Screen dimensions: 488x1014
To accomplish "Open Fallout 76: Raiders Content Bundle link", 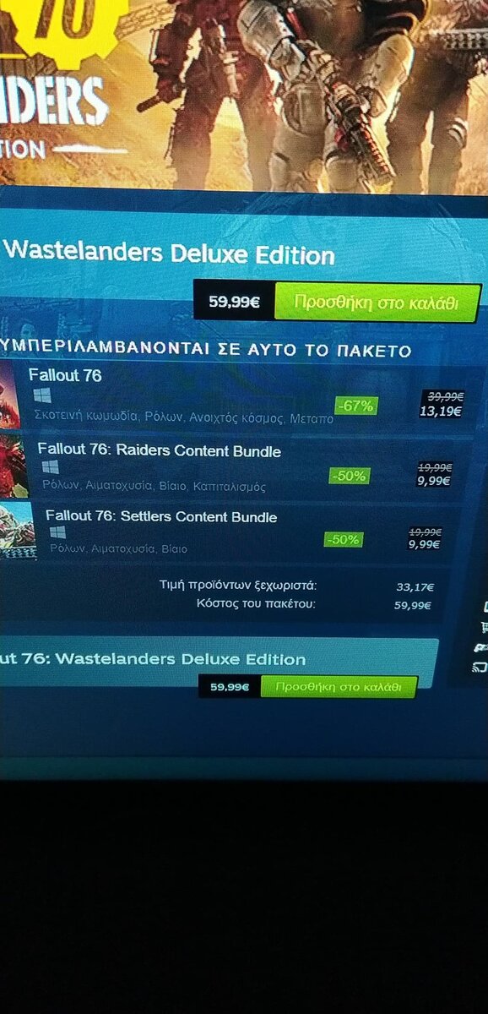I will pos(160,451).
